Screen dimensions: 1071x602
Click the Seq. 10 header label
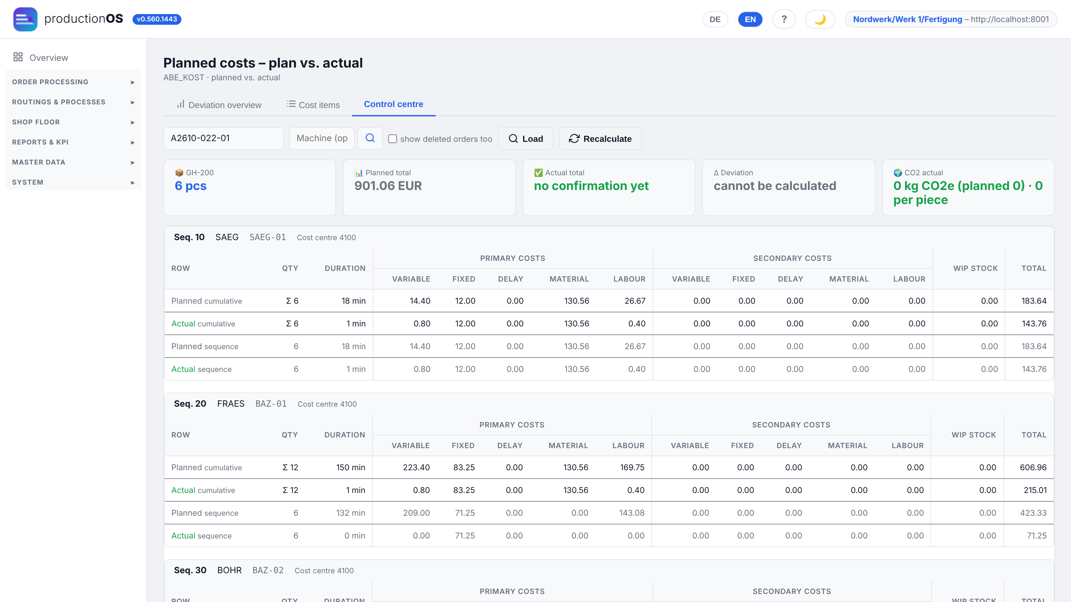tap(189, 237)
